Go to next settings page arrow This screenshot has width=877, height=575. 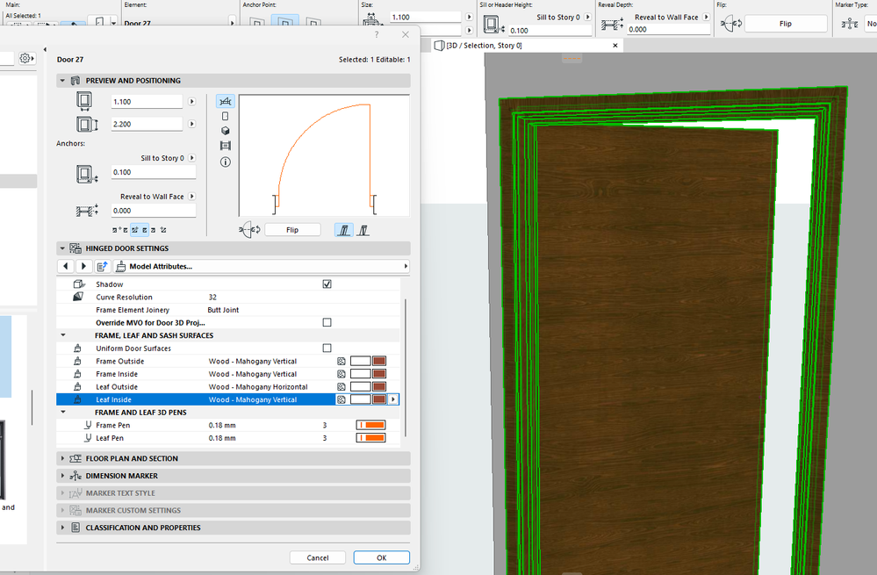click(83, 266)
